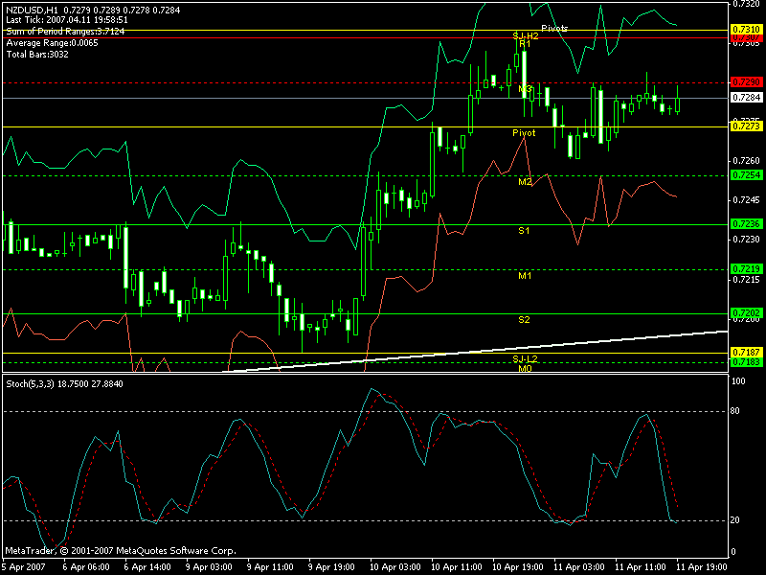766x575 pixels.
Task: Select the green 0.7202 S2 price tag
Action: point(745,312)
